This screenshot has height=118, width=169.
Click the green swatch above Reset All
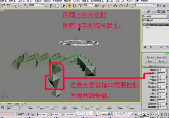168,54
